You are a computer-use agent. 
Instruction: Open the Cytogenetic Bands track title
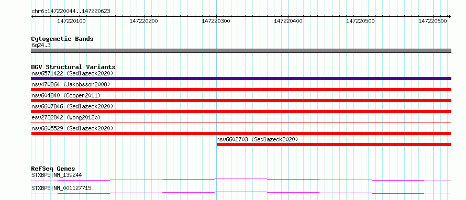pos(62,39)
